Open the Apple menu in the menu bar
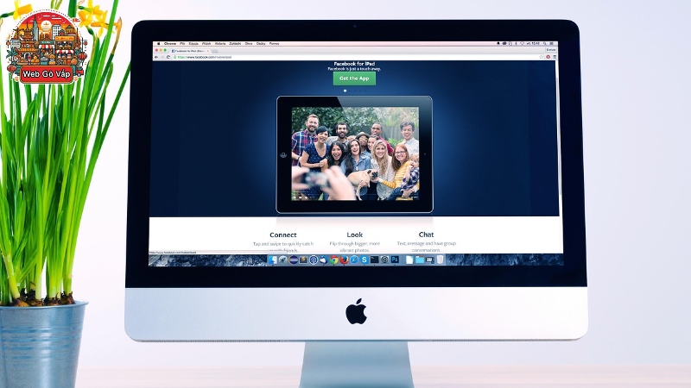 pos(159,44)
